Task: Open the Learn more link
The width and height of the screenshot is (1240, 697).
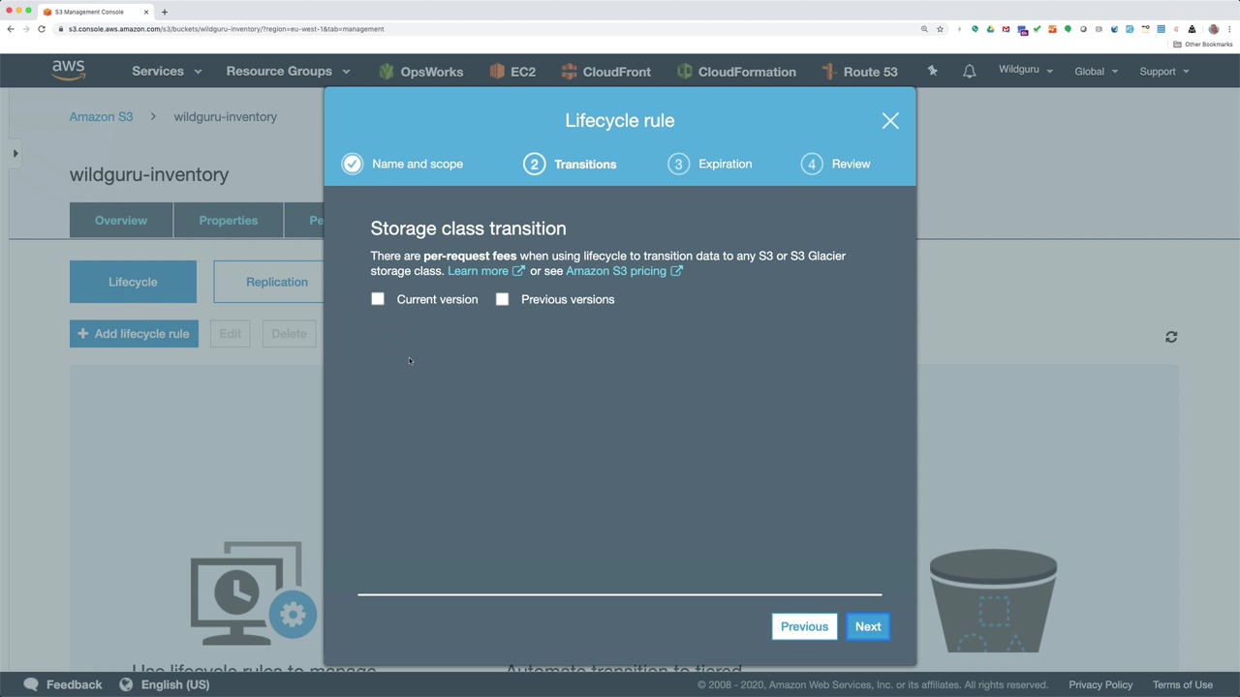Action: click(x=478, y=271)
